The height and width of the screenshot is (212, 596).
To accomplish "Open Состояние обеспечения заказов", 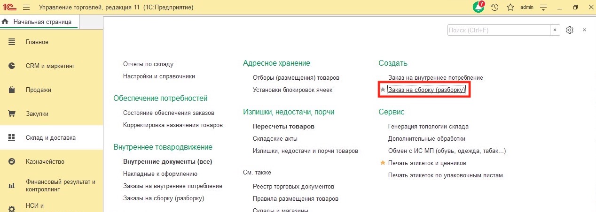I will pos(169,113).
